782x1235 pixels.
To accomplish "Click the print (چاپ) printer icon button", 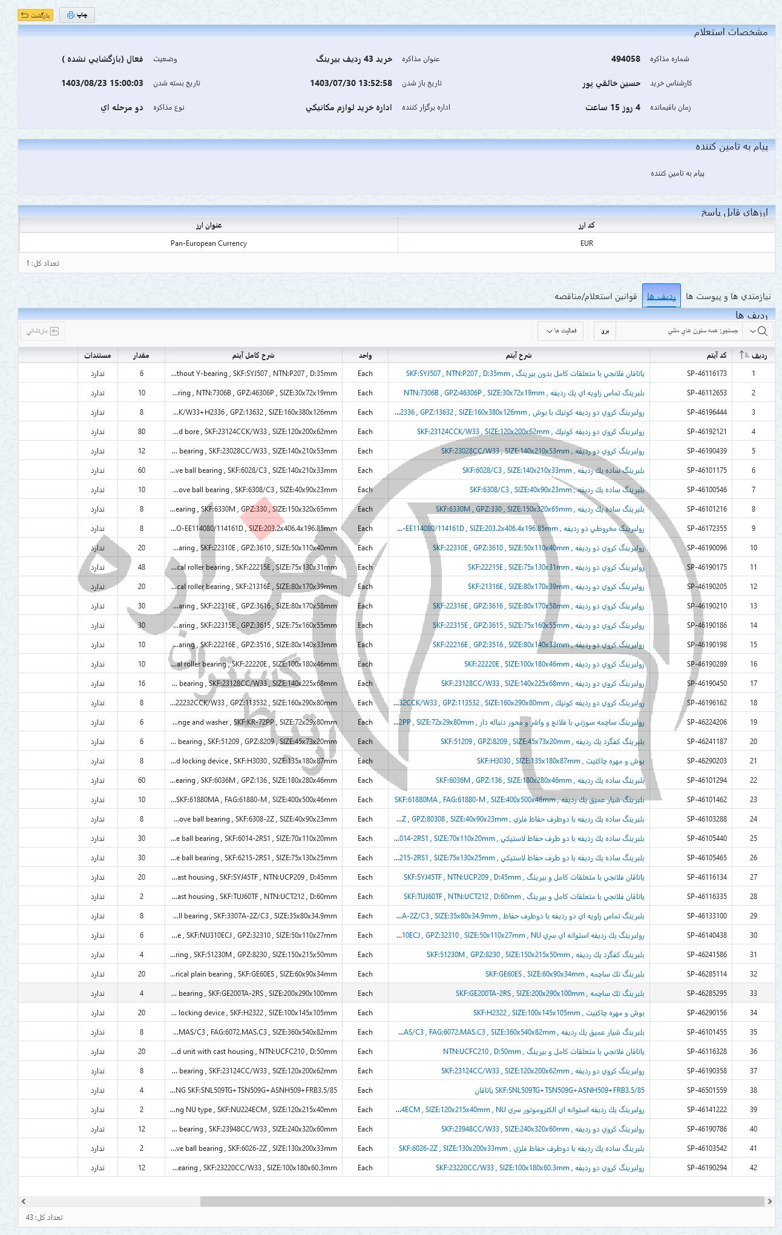I will [77, 15].
